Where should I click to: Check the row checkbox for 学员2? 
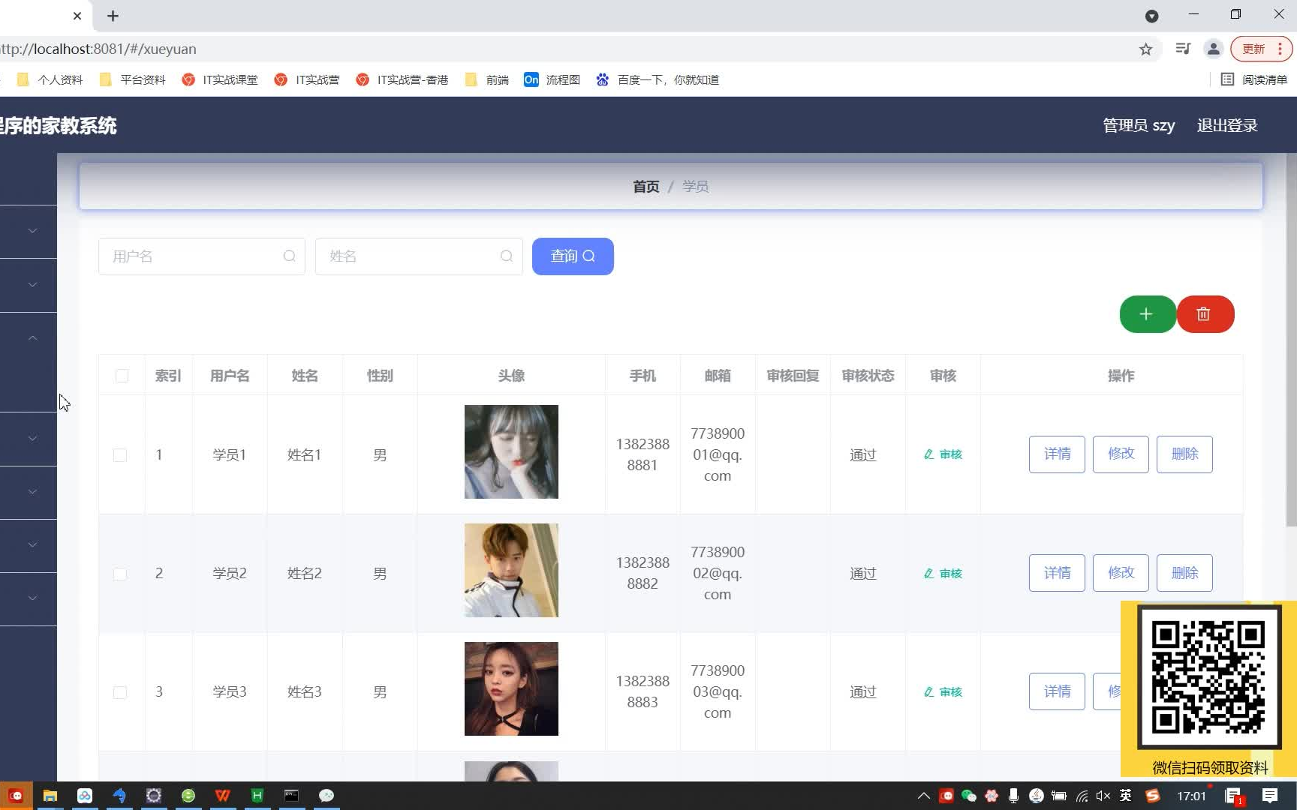[x=120, y=574]
